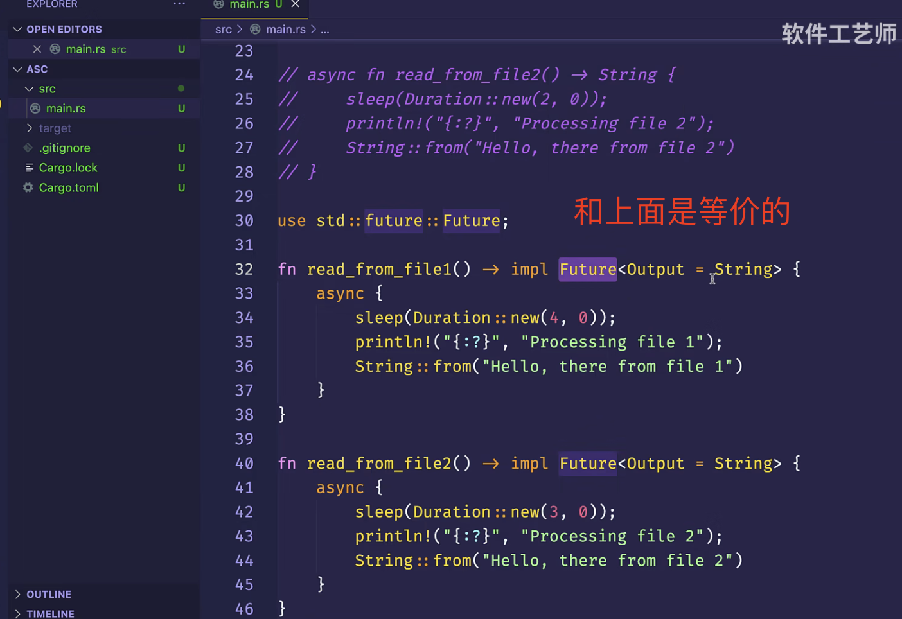Click Rust file icon in Open Editors
This screenshot has width=902, height=619.
pyautogui.click(x=55, y=49)
